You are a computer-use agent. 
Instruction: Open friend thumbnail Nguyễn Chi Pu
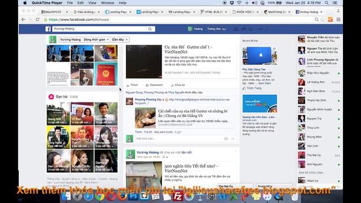82,161
